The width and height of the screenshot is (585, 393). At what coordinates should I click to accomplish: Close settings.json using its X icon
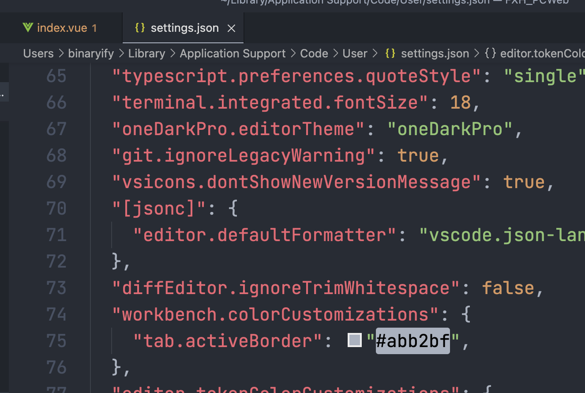tap(232, 28)
